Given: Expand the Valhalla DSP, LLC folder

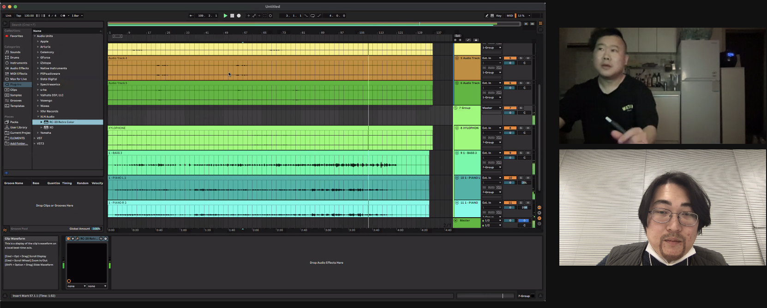Looking at the screenshot, I should coord(38,95).
